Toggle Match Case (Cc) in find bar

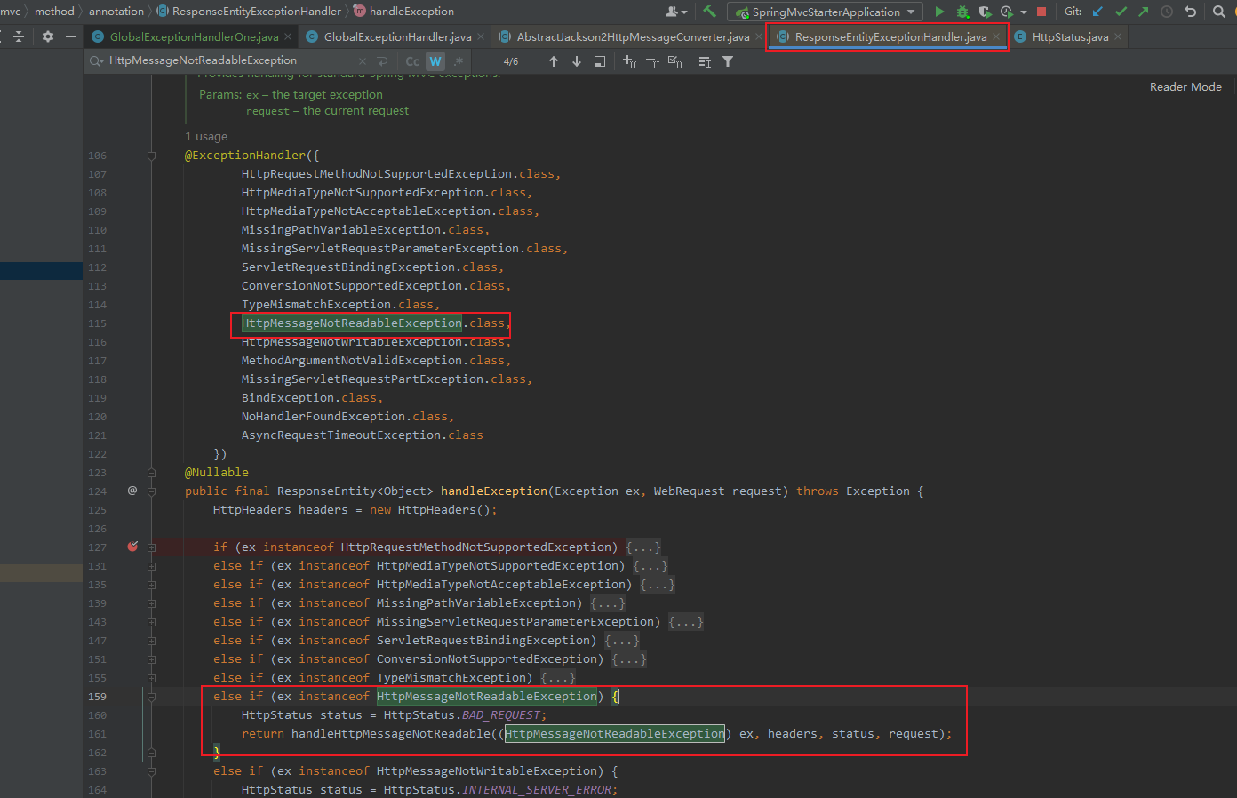coord(412,61)
